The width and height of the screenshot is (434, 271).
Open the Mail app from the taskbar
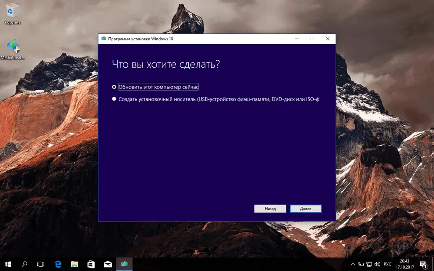coord(108,264)
